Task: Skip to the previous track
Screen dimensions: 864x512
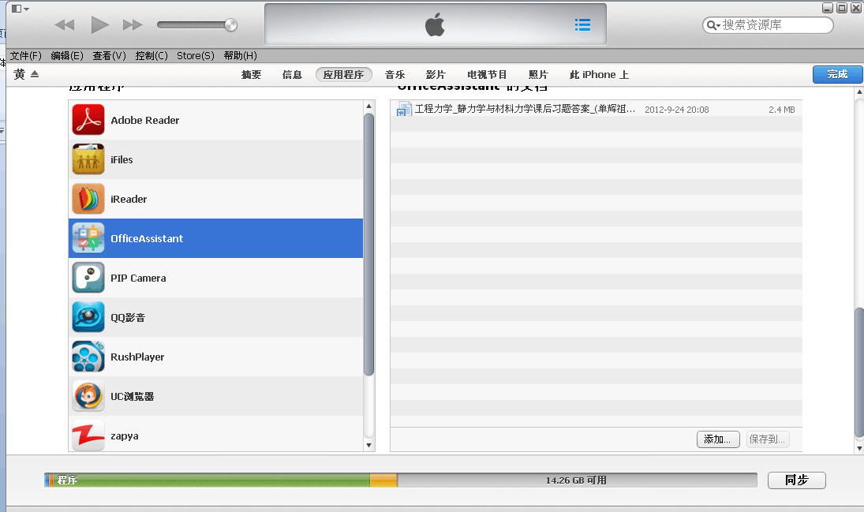Action: pyautogui.click(x=65, y=24)
